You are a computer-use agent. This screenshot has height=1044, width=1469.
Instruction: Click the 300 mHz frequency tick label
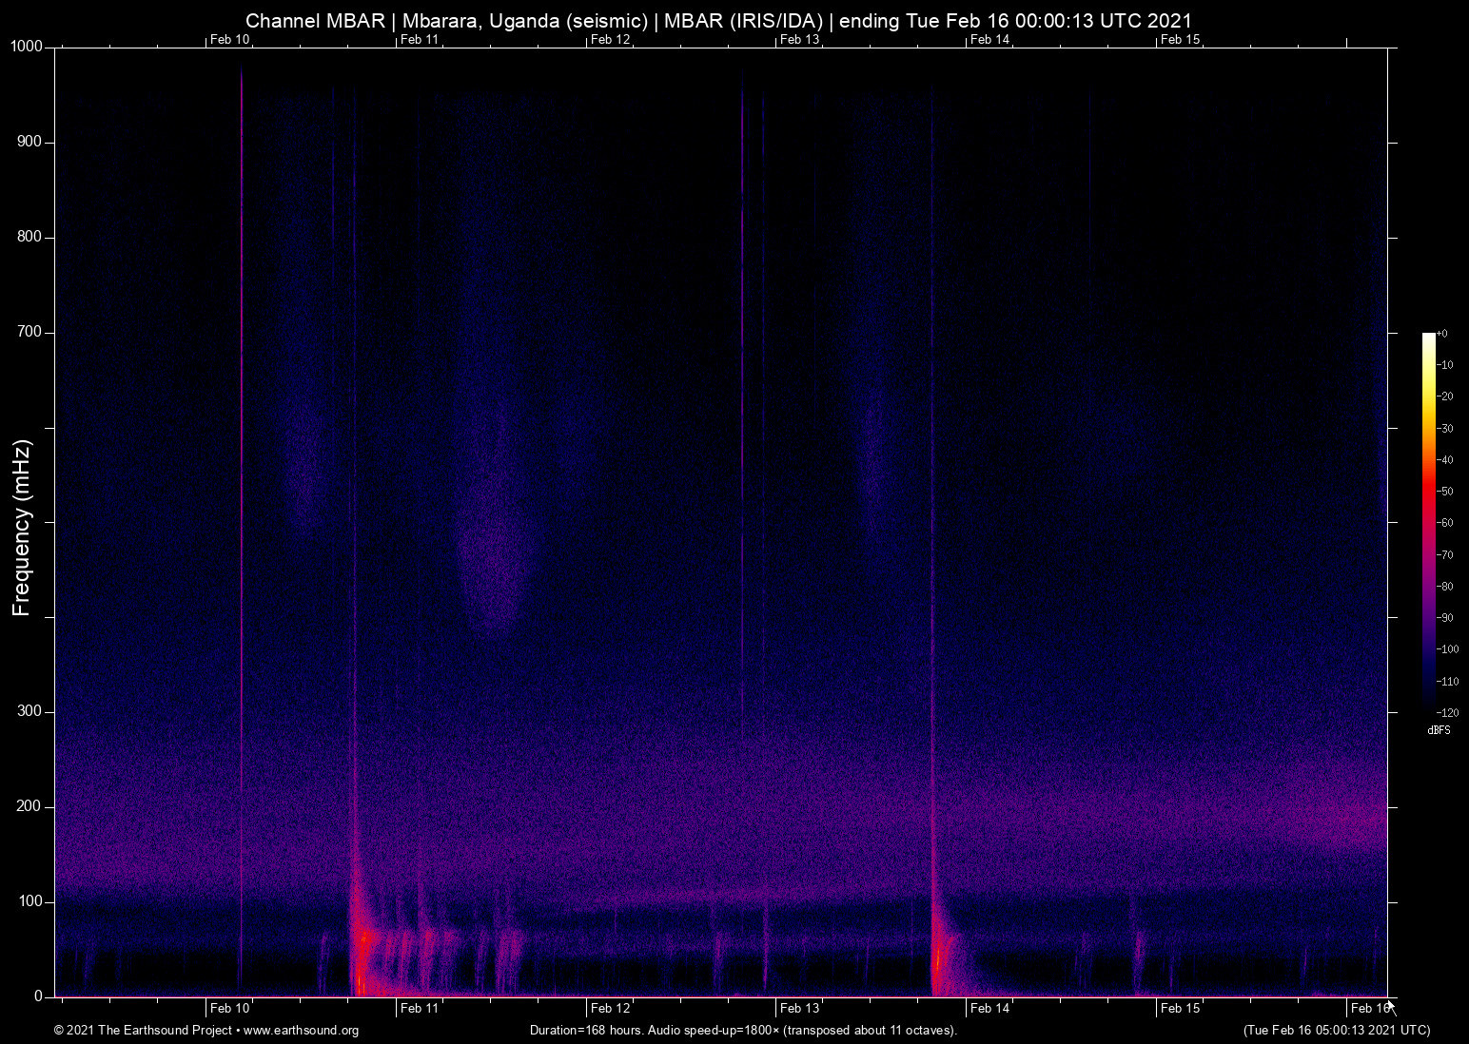pos(30,711)
